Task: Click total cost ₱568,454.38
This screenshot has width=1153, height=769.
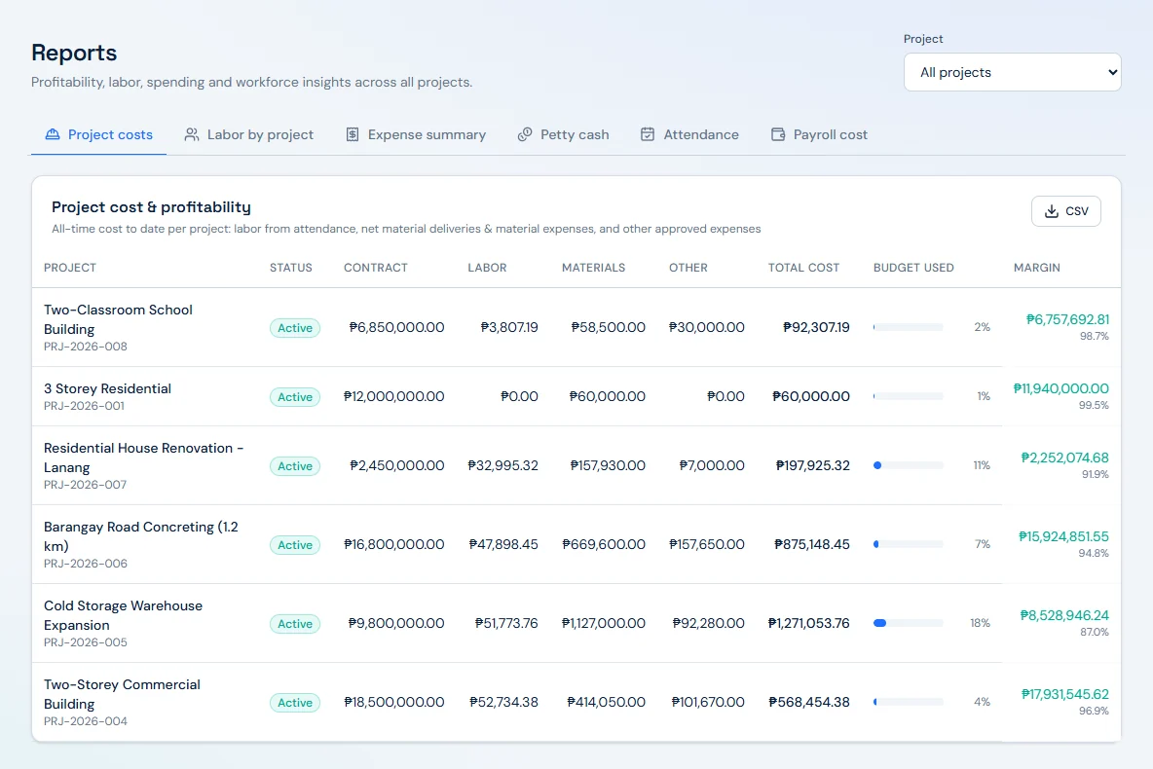Action: tap(809, 702)
